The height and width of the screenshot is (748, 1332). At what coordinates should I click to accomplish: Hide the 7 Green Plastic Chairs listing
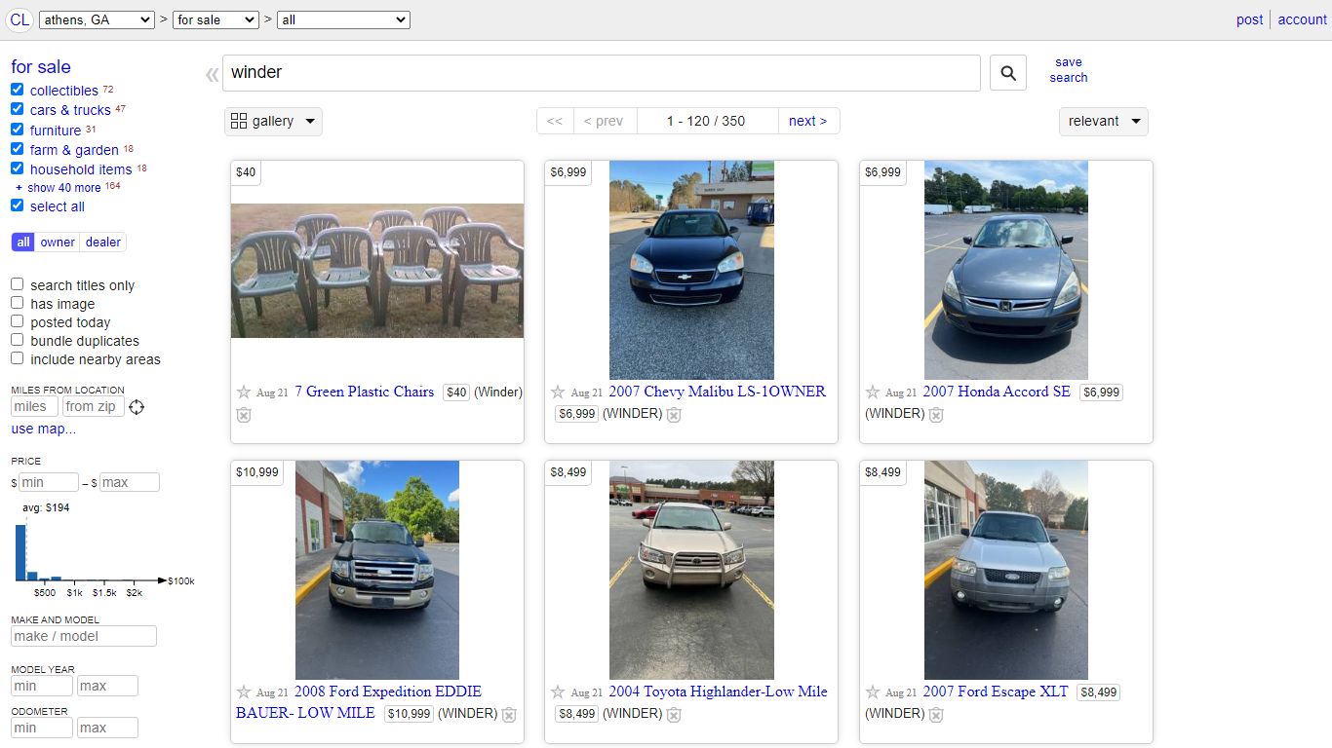[x=244, y=415]
